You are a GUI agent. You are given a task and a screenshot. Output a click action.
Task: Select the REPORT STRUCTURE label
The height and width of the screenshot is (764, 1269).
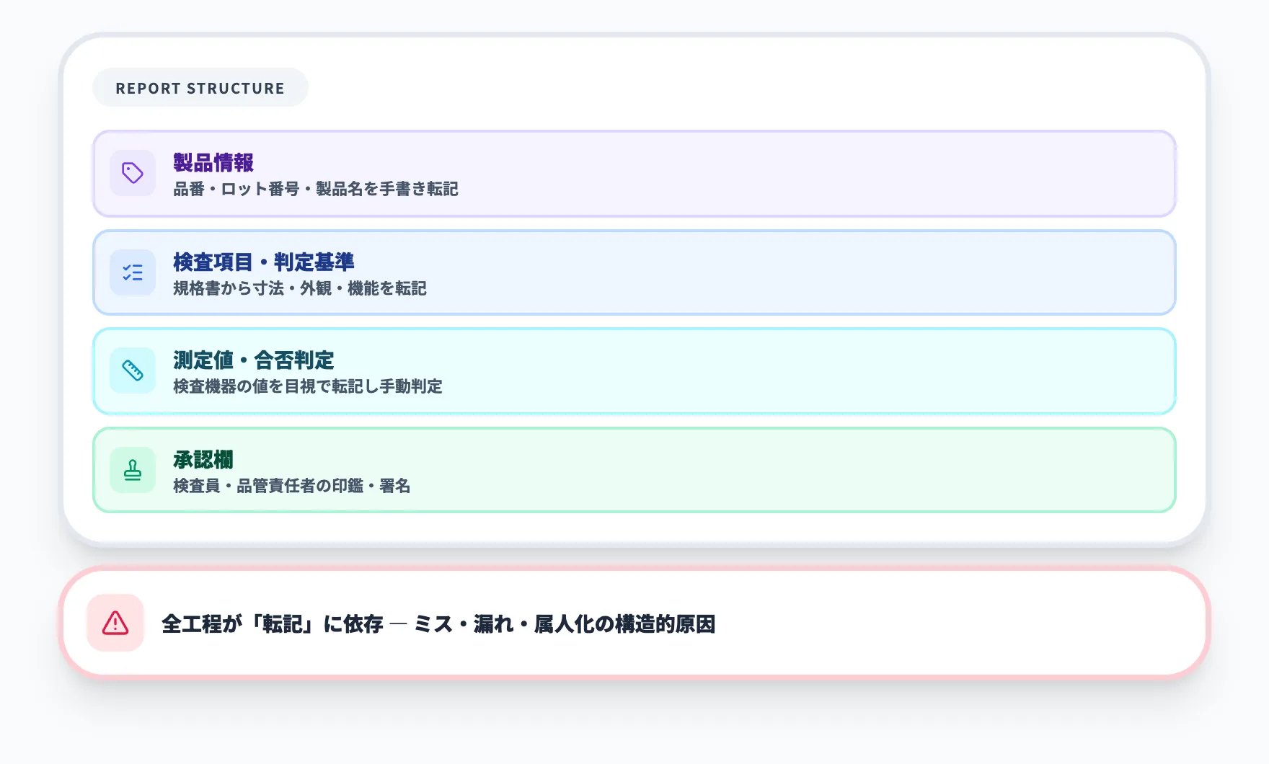200,87
